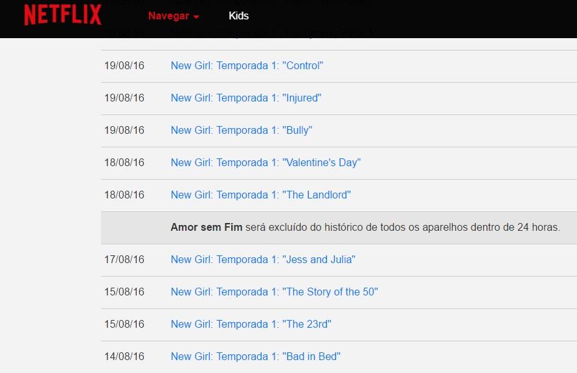
Task: Open "The 23rd" episode link
Action: tap(251, 325)
